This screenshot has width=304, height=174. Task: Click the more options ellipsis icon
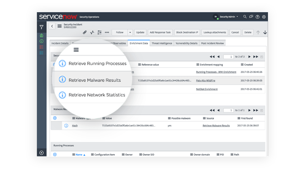click(x=107, y=32)
